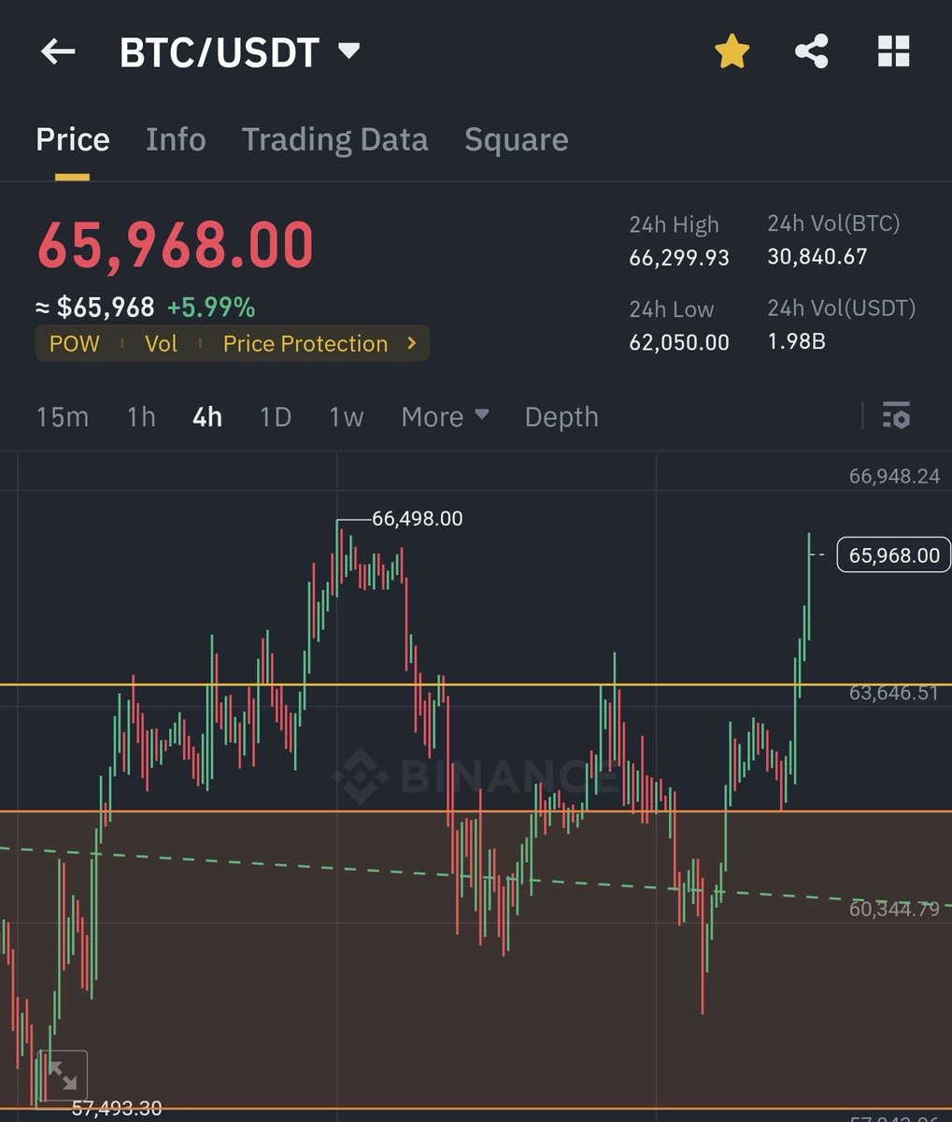This screenshot has height=1122, width=952.
Task: Select the 15m chart interval
Action: (63, 417)
